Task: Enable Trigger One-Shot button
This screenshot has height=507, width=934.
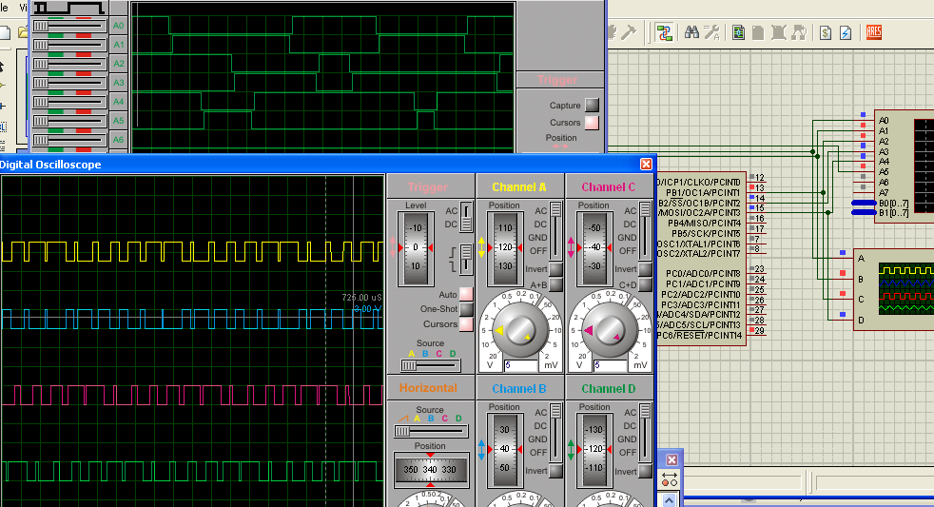Action: coord(466,308)
